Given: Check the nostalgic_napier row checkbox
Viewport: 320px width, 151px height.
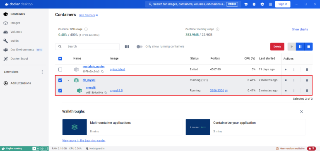Looking at the screenshot, I should tap(60, 70).
